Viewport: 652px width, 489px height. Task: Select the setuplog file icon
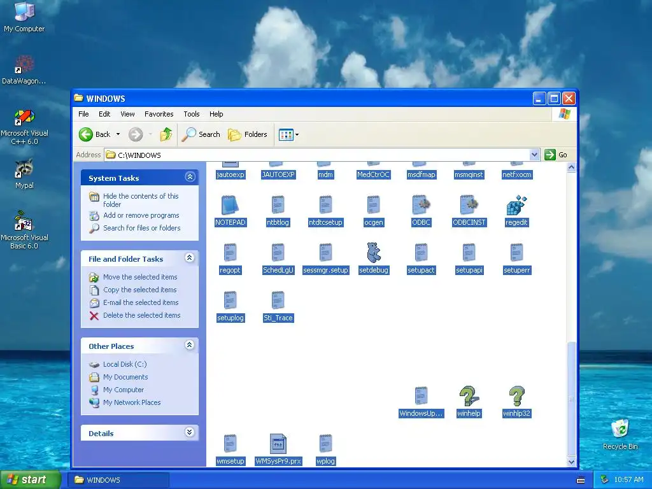230,301
